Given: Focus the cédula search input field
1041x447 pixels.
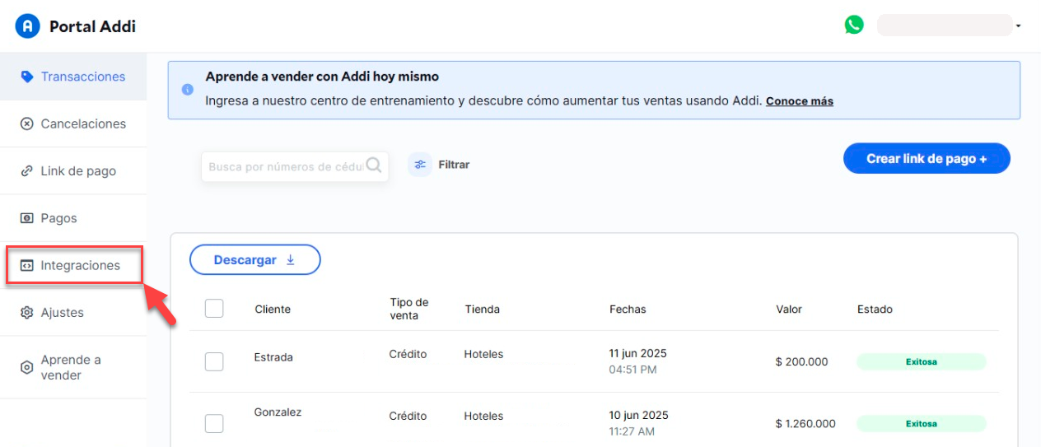Looking at the screenshot, I should pos(284,166).
